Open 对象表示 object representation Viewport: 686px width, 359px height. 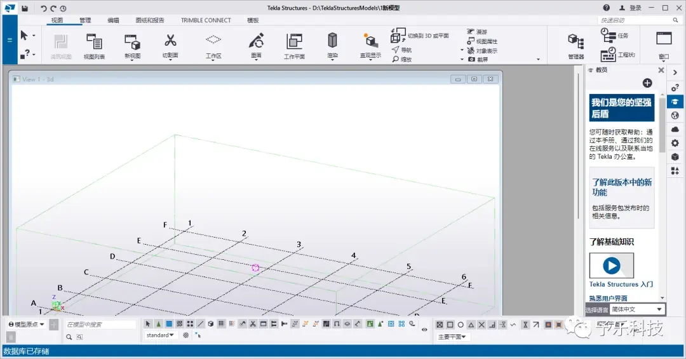(482, 50)
